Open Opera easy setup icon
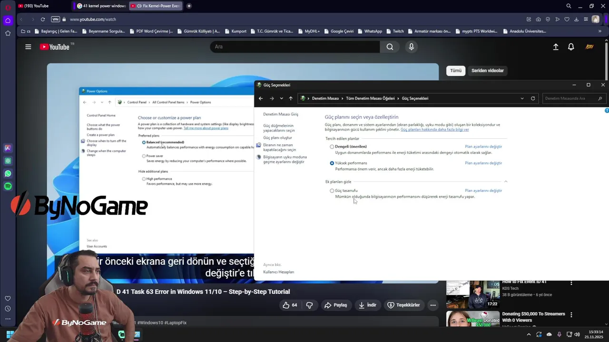 pos(586,19)
